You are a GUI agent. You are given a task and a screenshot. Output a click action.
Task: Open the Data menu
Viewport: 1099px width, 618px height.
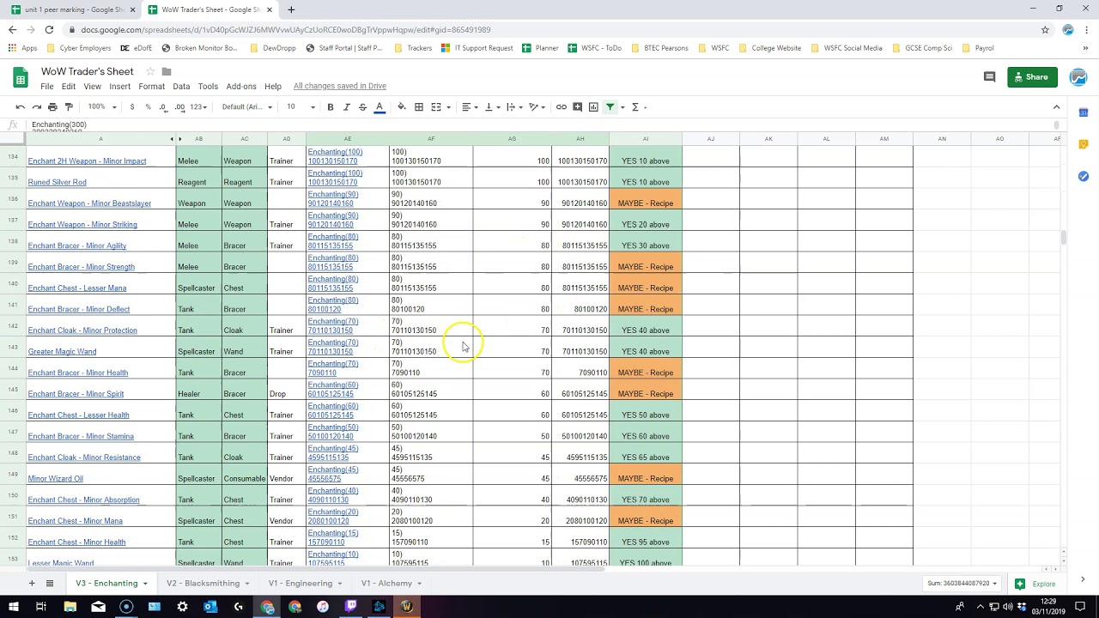coord(181,87)
